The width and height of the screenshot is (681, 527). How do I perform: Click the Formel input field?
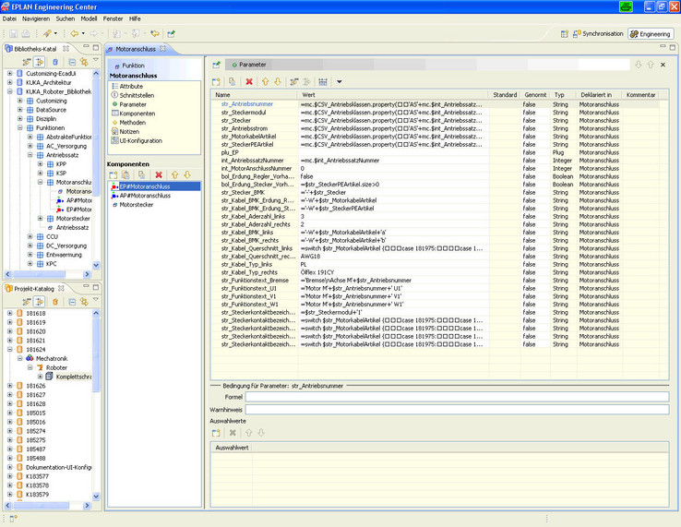pos(457,397)
